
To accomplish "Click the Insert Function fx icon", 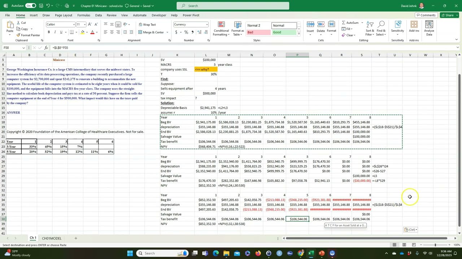I will 46,48.
